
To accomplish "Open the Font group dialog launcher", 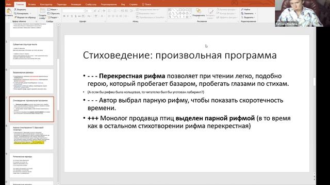I will click(105, 22).
